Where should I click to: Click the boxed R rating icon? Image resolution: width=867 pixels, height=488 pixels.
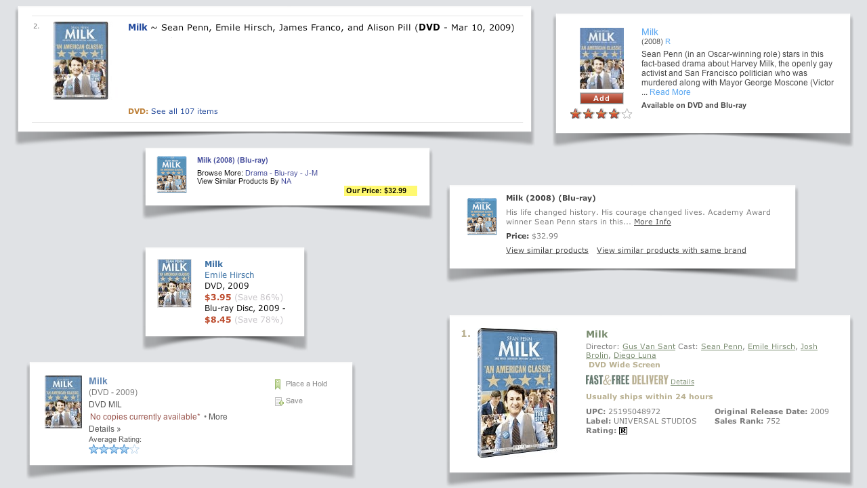tap(622, 430)
